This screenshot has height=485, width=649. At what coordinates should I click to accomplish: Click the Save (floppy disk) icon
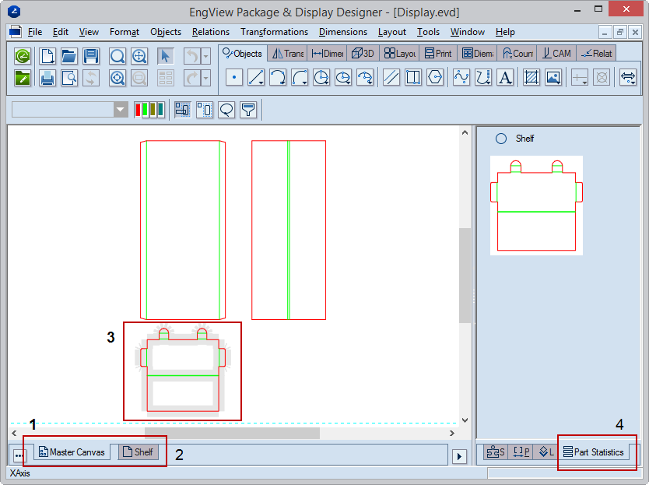click(x=91, y=56)
